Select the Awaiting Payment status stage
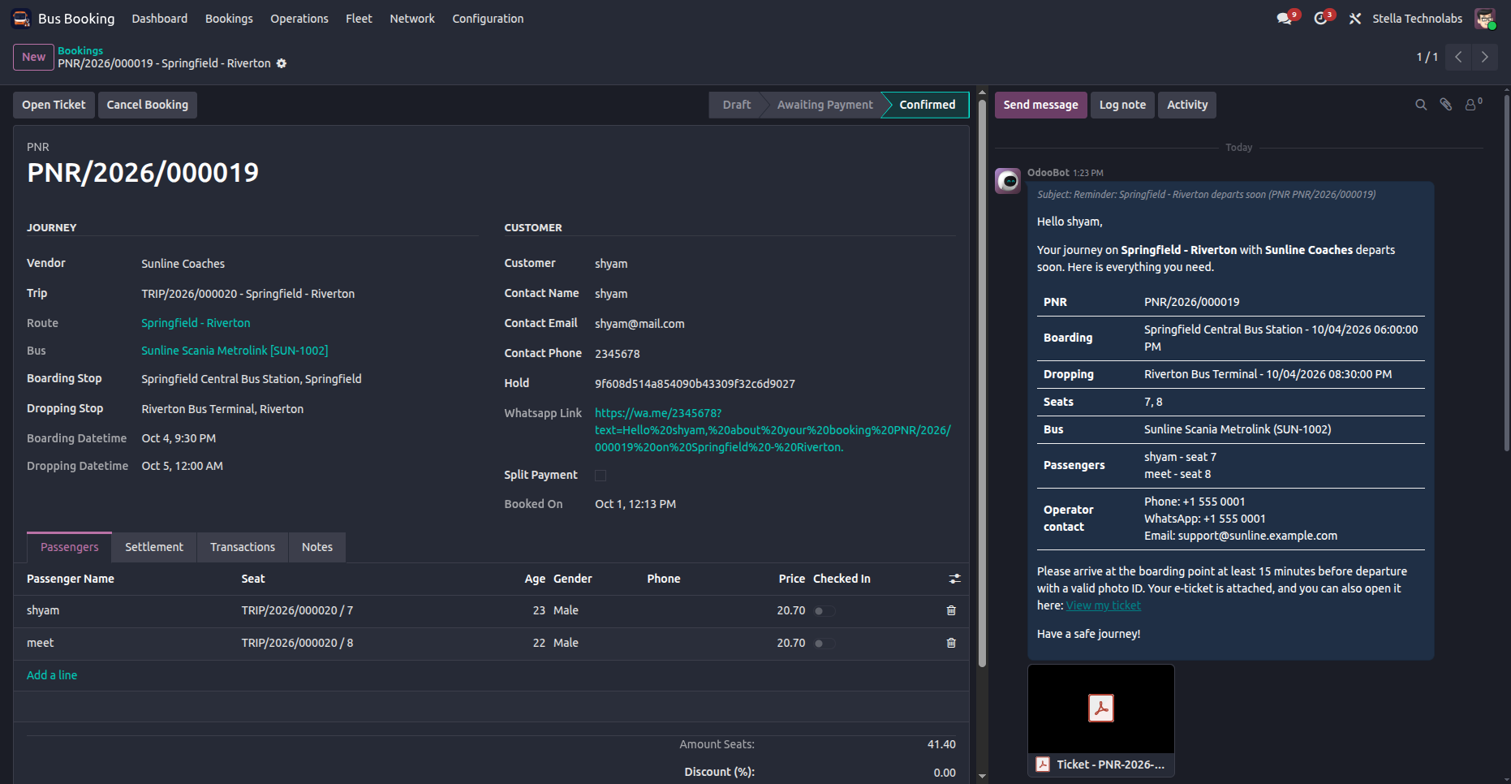The height and width of the screenshot is (784, 1511). pos(824,105)
